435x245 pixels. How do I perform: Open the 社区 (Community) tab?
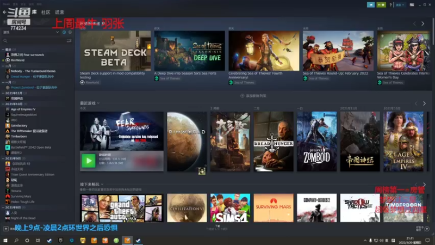(46, 12)
